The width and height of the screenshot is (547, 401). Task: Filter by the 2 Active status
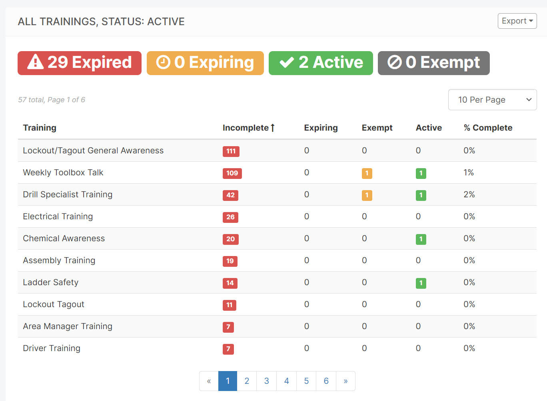pos(320,62)
